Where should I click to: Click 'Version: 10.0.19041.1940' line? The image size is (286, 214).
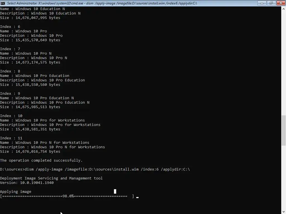tap(27, 183)
